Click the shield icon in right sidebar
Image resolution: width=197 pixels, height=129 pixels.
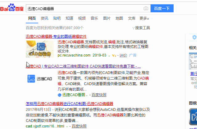pos(194,37)
